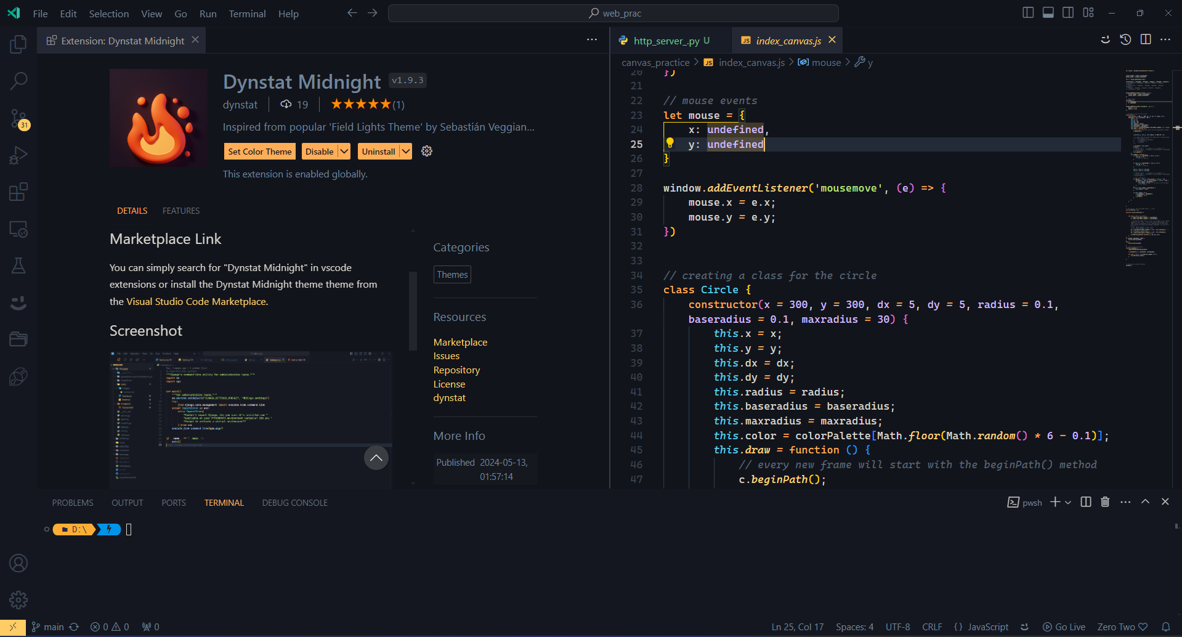Open the Terminal menu
The height and width of the screenshot is (637, 1182).
coord(247,14)
